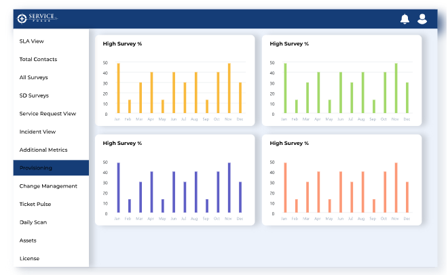This screenshot has width=448, height=275.
Task: Click the Apr bar in orange chart
Action: (x=152, y=93)
